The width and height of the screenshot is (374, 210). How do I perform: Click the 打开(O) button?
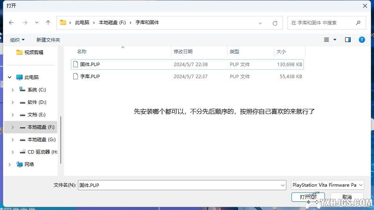tap(308, 197)
